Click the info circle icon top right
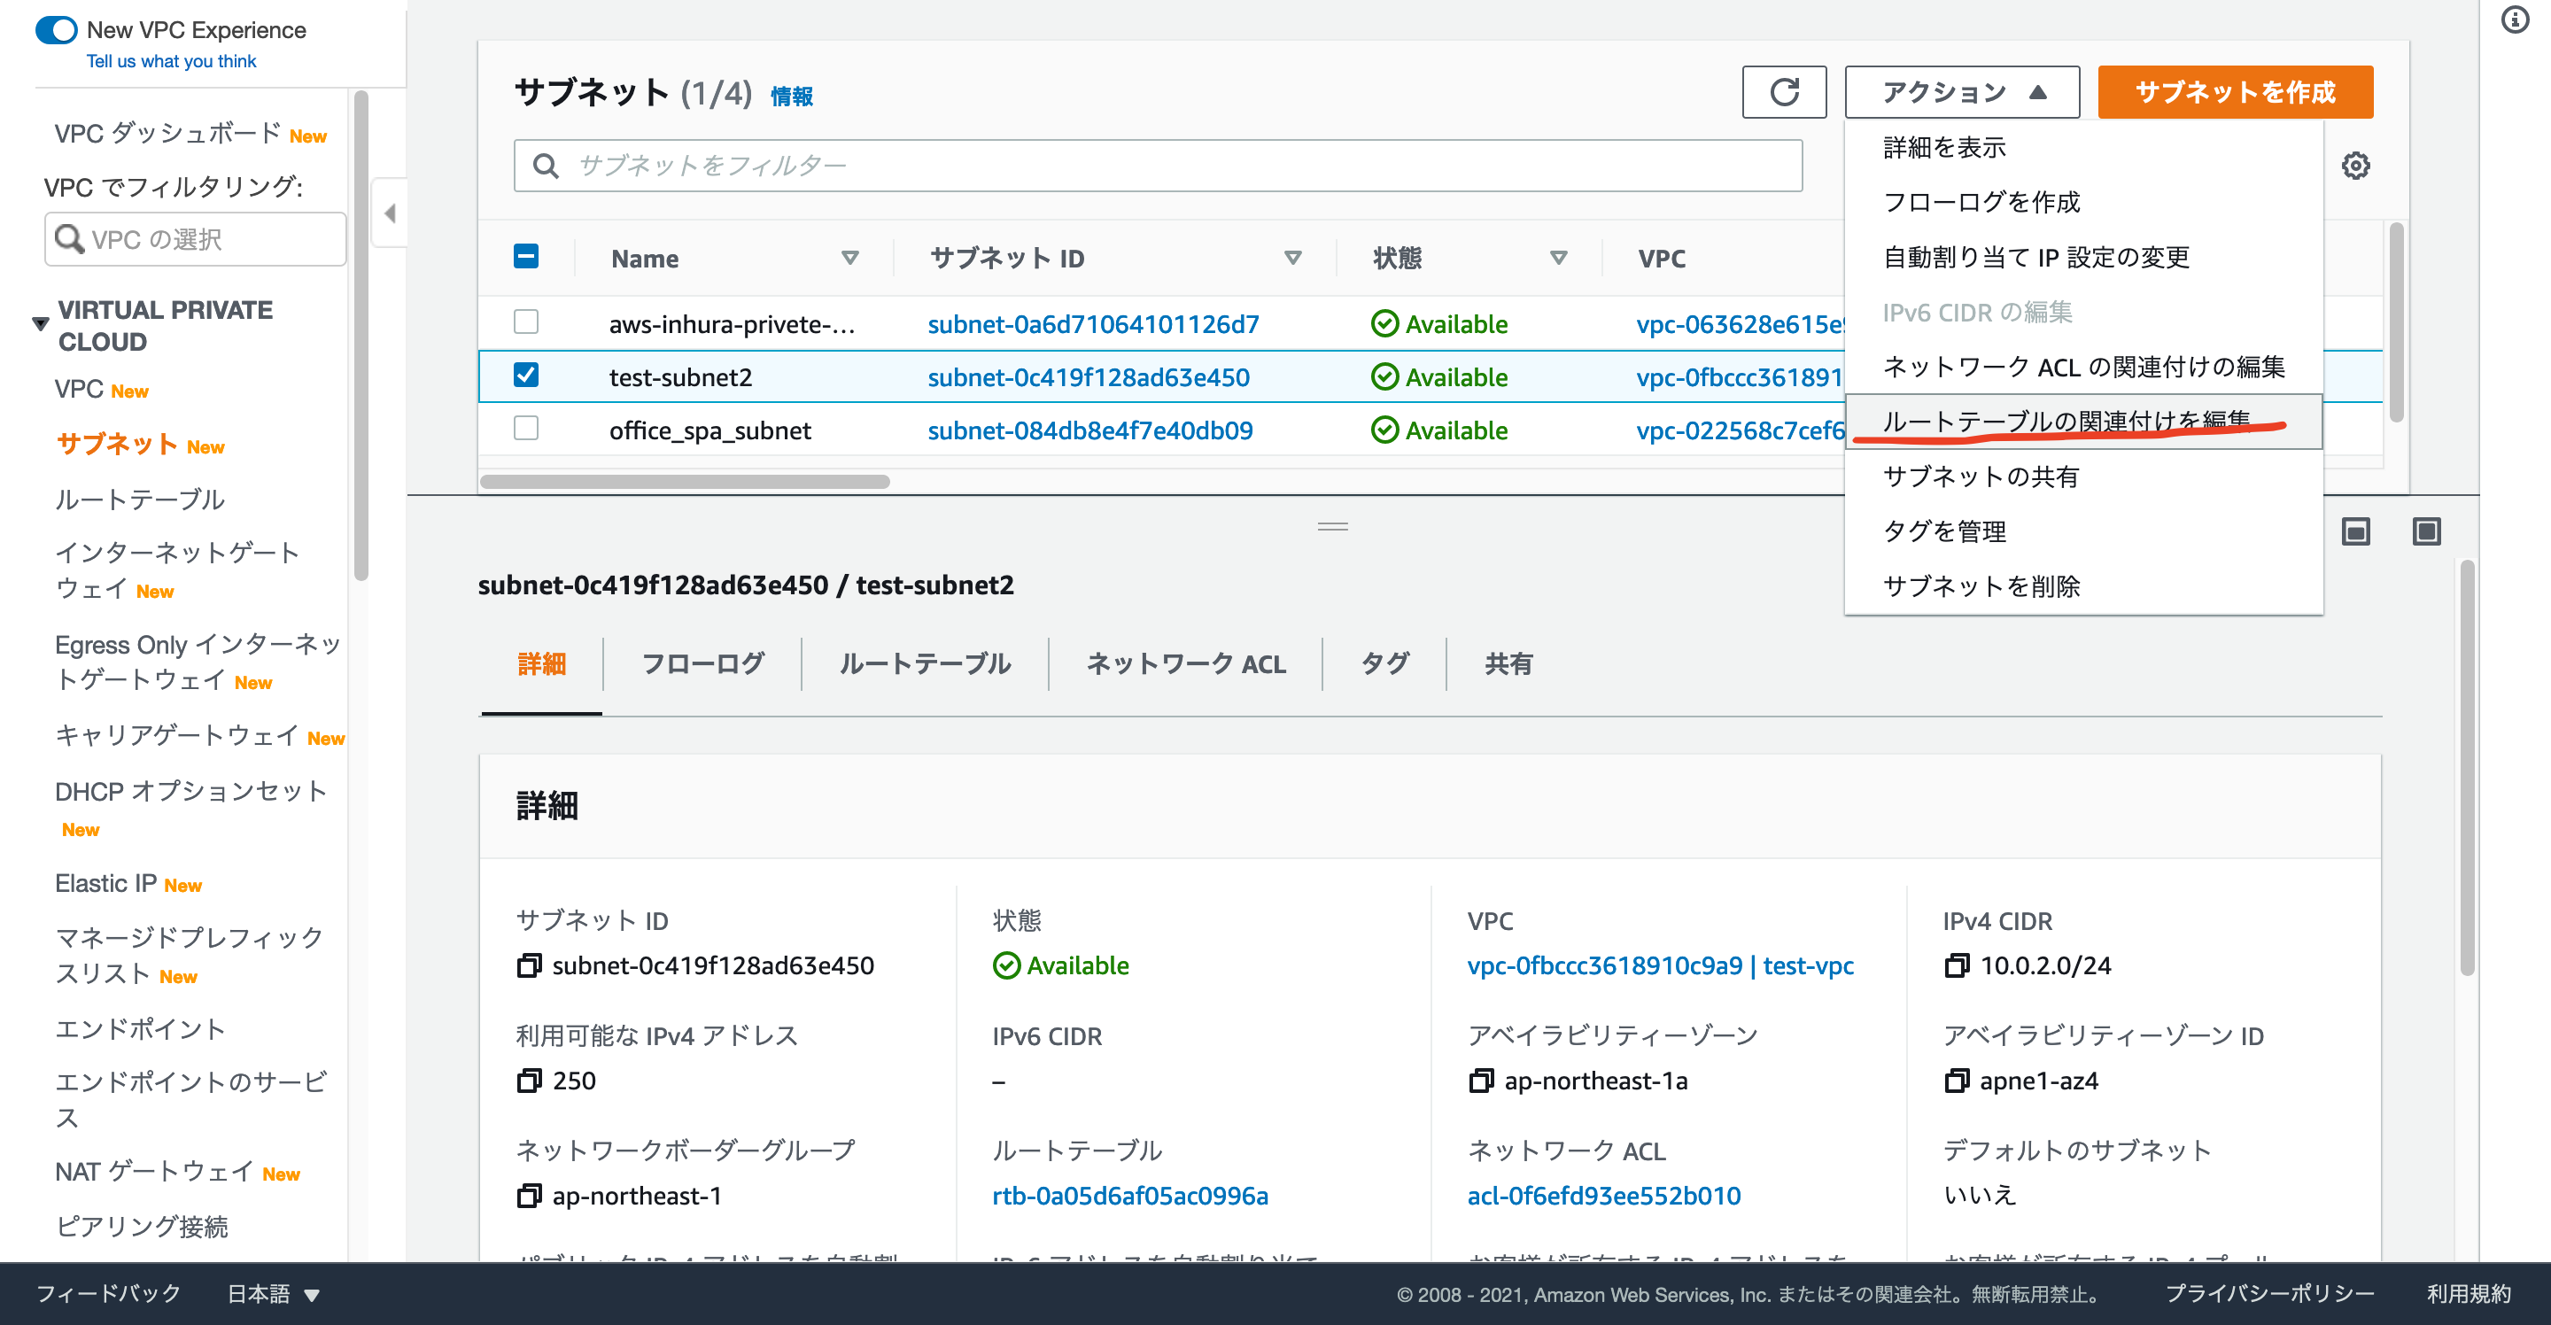This screenshot has height=1325, width=2551. point(2515,19)
